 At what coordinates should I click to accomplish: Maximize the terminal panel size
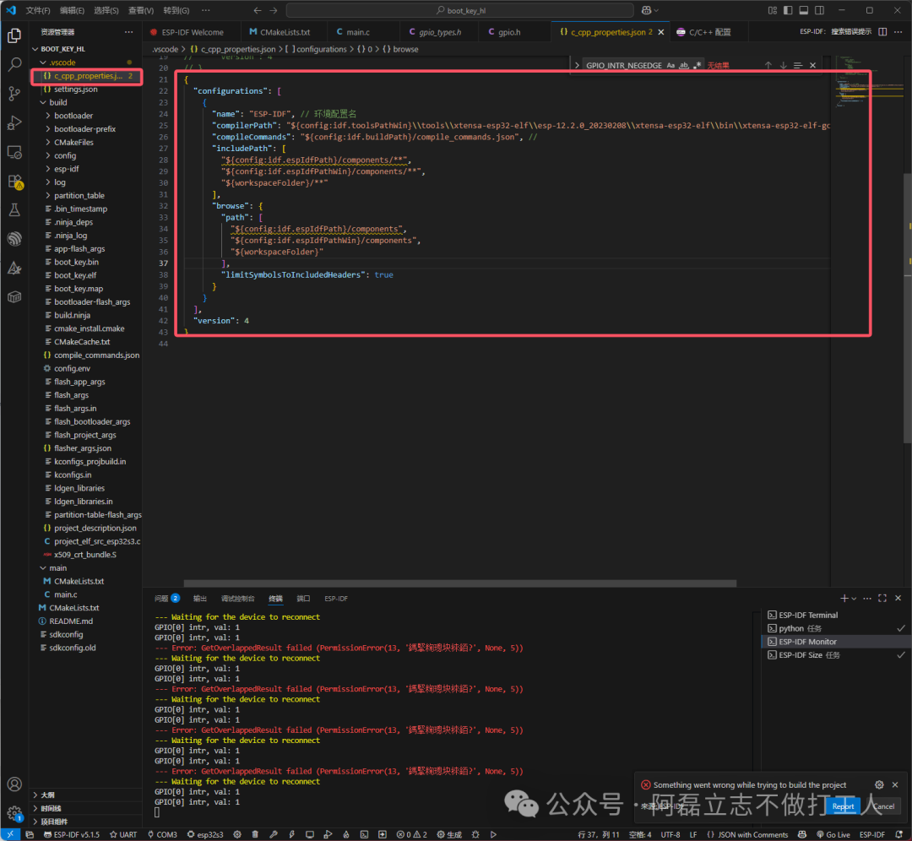tap(882, 598)
